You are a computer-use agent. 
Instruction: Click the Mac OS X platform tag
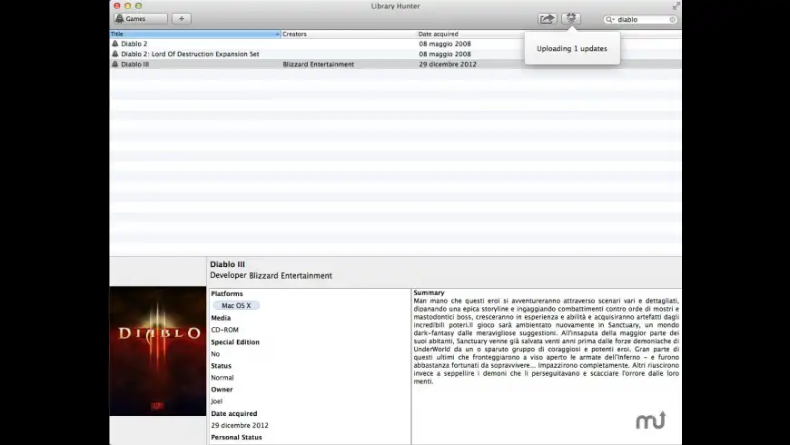[x=236, y=305]
